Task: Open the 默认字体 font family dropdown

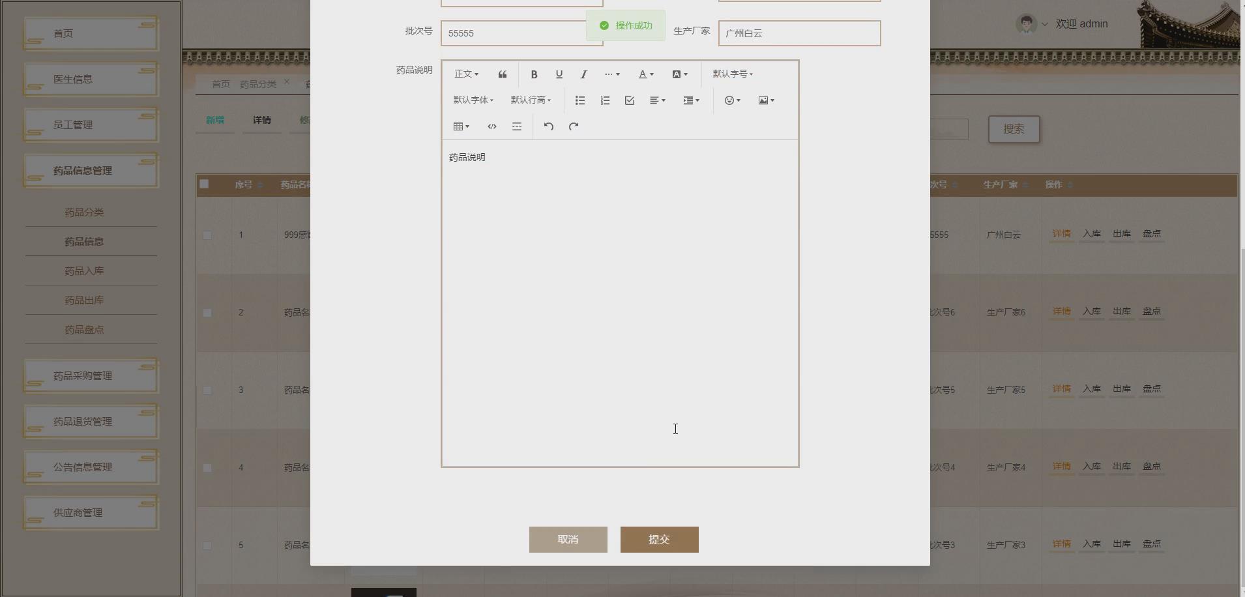Action: [x=473, y=100]
